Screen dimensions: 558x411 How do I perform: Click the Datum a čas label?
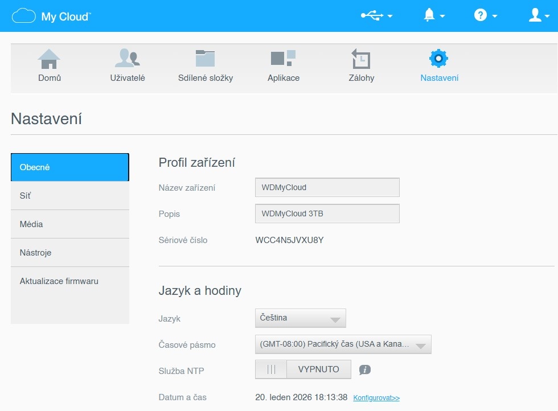coord(183,397)
